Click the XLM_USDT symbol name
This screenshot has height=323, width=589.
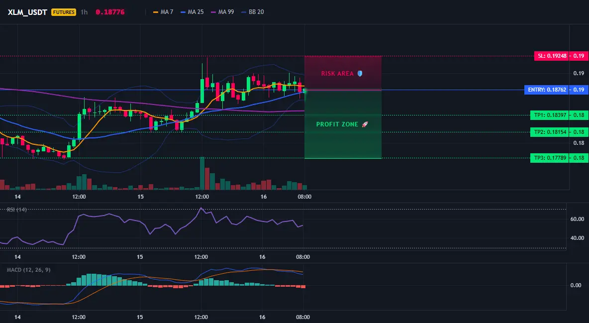point(27,12)
